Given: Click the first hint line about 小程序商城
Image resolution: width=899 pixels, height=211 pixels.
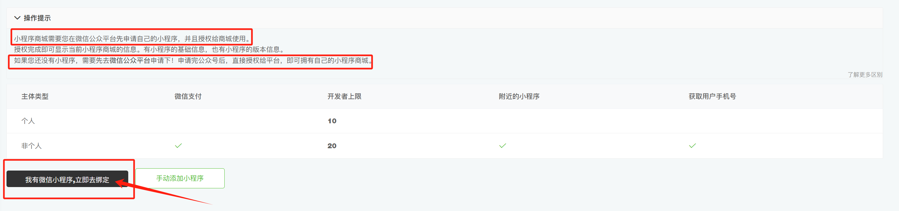Looking at the screenshot, I should tap(132, 39).
